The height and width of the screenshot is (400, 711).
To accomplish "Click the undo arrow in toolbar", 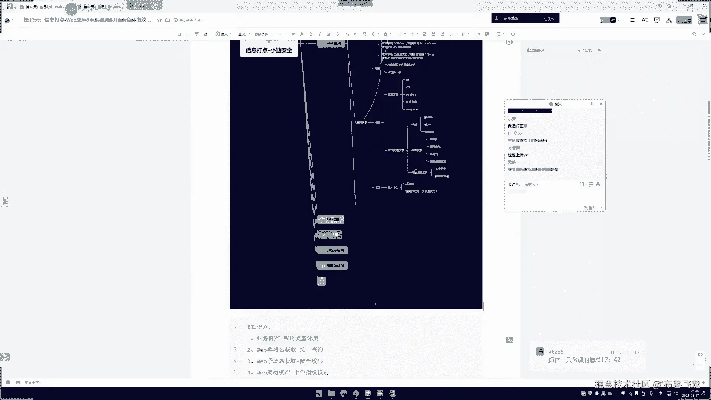I will pyautogui.click(x=179, y=34).
